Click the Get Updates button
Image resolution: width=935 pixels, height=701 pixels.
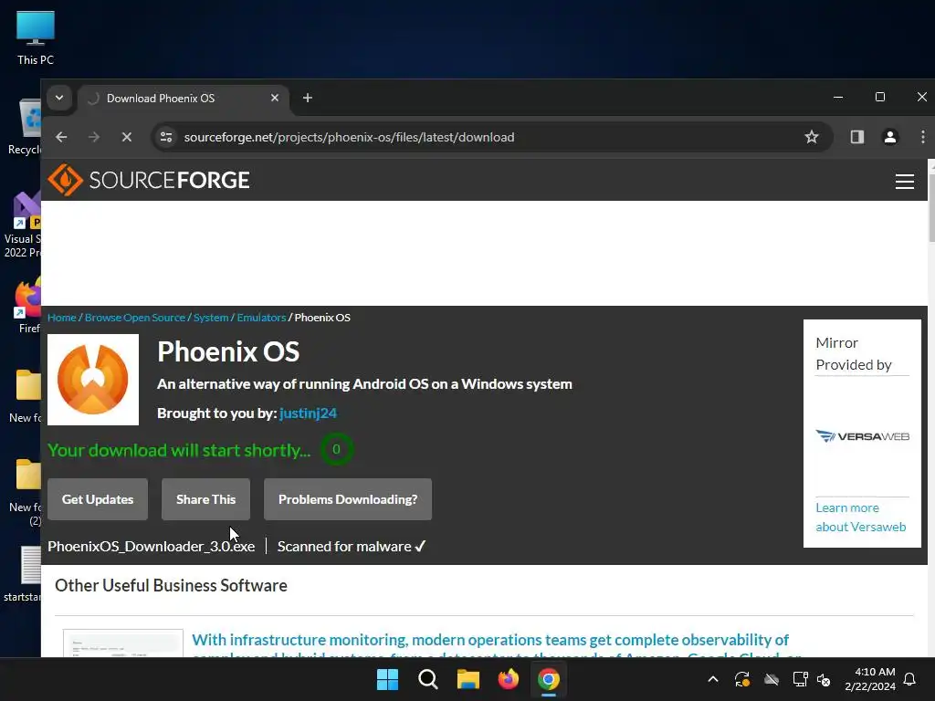[98, 499]
